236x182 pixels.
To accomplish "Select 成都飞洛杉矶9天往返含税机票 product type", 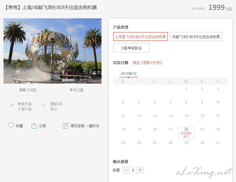I will pyautogui.click(x=196, y=36).
